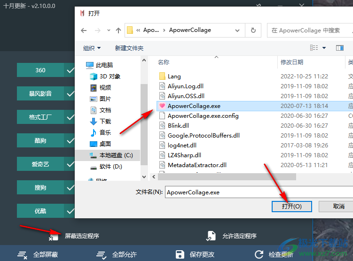Viewport: 353px width, 261px height.
Task: Sort files by 修改日期 column
Action: (x=292, y=62)
